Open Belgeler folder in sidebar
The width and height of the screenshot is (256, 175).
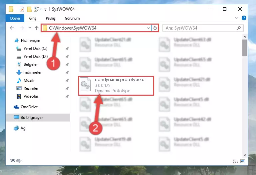click(31, 64)
